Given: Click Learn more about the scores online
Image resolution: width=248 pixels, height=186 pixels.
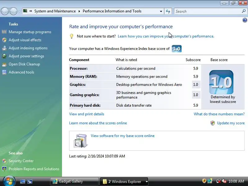Looking at the screenshot, I should [98, 123].
